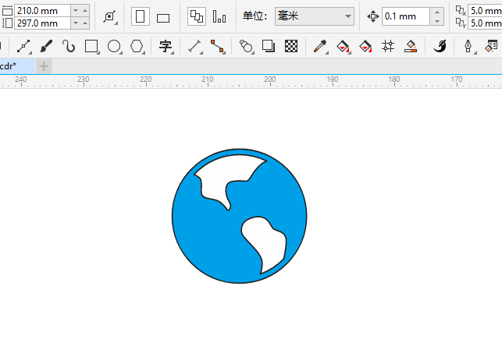
Task: Switch page to portrait orientation
Action: click(x=141, y=16)
